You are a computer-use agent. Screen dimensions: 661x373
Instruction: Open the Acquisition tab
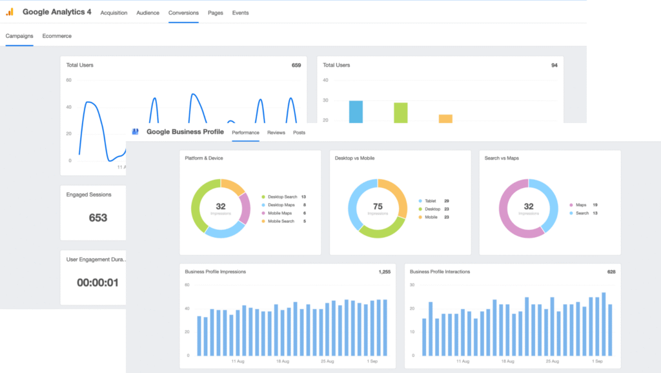(114, 13)
